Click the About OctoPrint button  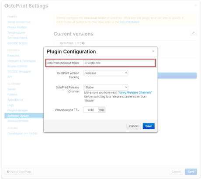click(19, 172)
